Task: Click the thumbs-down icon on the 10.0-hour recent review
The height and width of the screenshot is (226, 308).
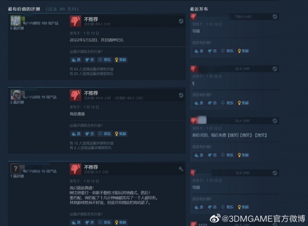Action: click(x=193, y=173)
